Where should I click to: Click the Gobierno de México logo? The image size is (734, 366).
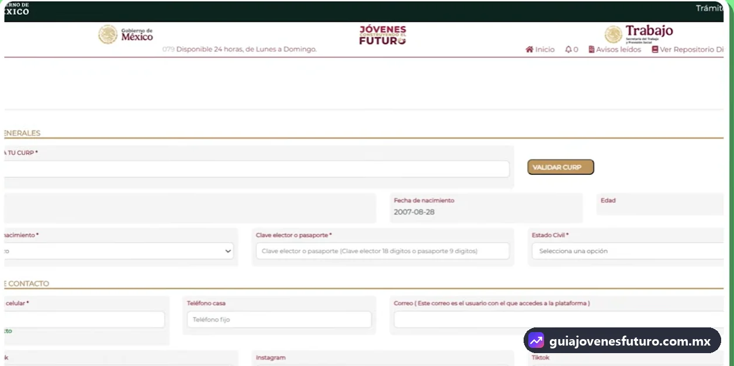pos(126,34)
